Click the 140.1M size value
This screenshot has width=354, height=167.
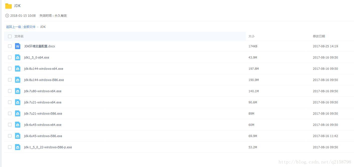254,91
